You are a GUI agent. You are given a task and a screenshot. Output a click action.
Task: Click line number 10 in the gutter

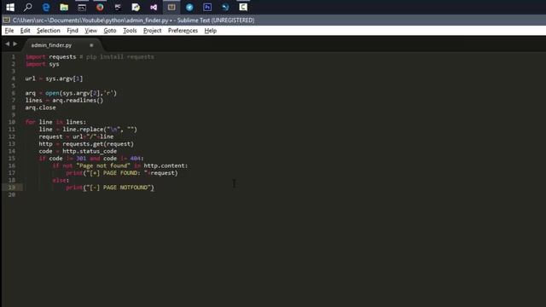[x=12, y=122]
